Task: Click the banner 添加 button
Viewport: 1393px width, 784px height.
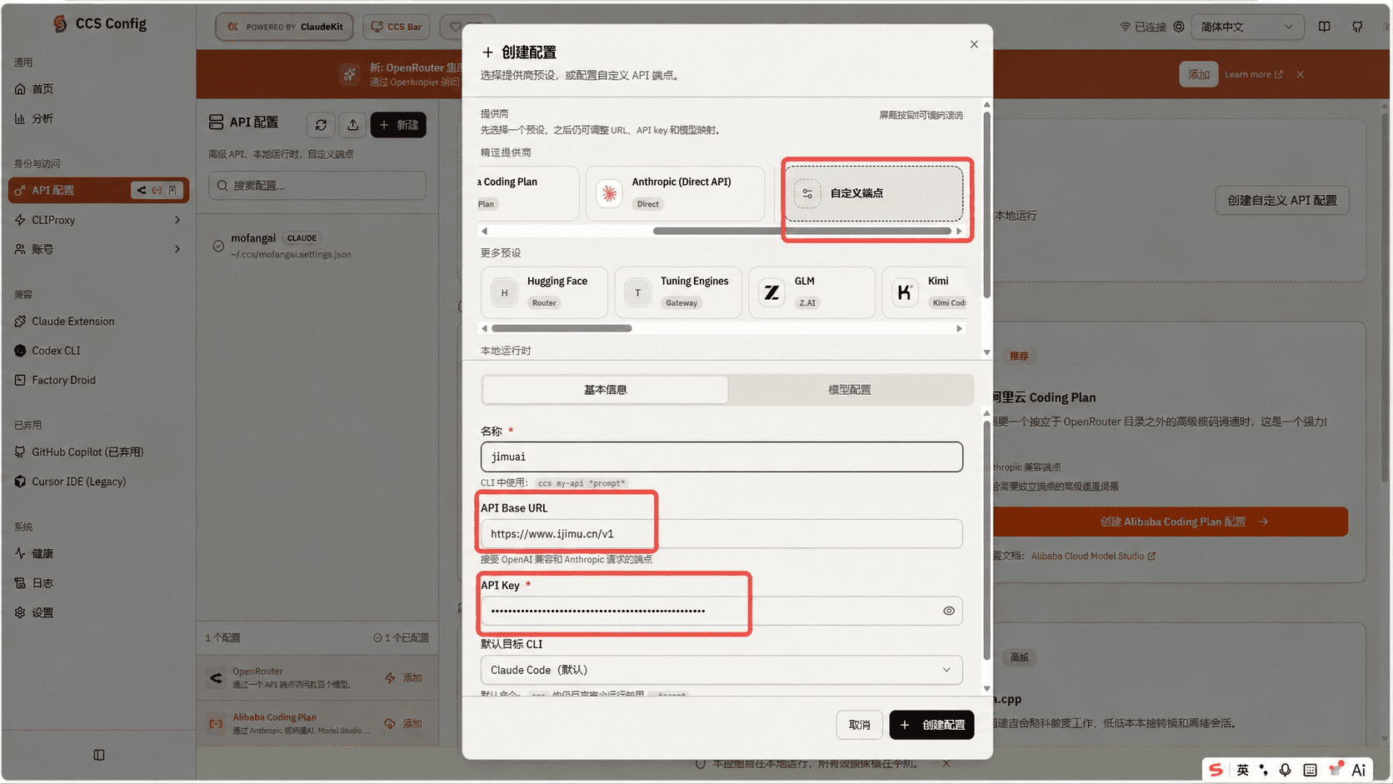Action: click(1199, 74)
